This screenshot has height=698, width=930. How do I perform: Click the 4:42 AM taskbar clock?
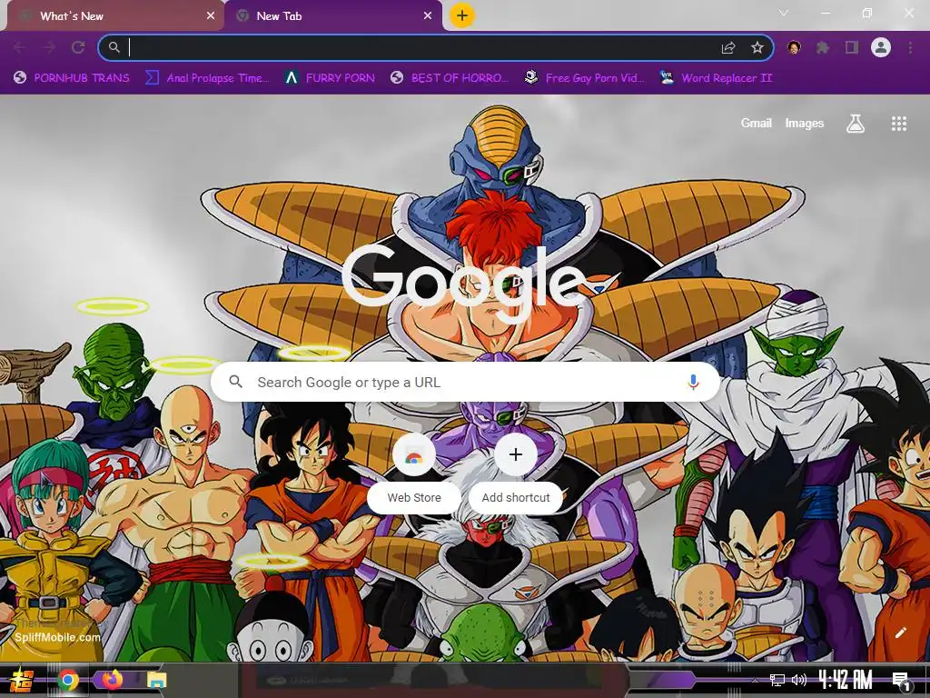pyautogui.click(x=846, y=680)
